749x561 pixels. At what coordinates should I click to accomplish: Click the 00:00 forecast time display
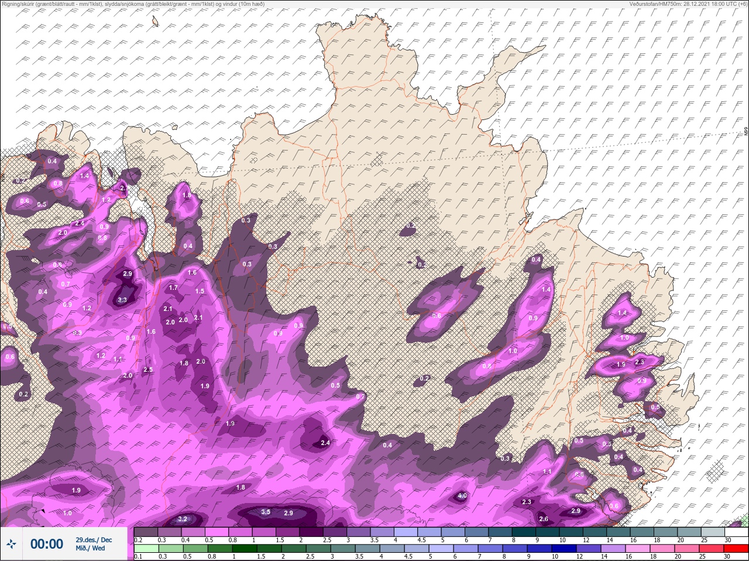point(47,544)
